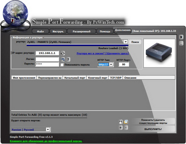This screenshot has height=144, width=186.
Task: Click the save list floppy icon
Action: [121, 122]
